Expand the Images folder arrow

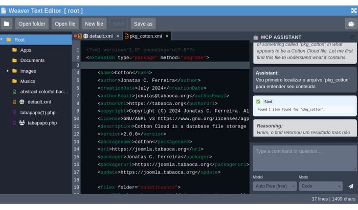pyautogui.click(x=8, y=71)
